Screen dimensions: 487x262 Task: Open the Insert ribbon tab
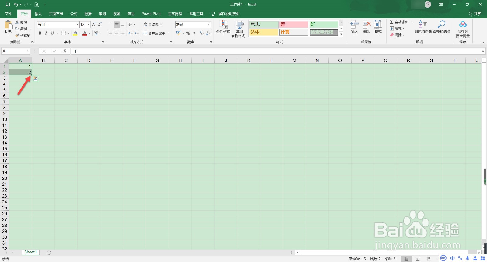[38, 14]
